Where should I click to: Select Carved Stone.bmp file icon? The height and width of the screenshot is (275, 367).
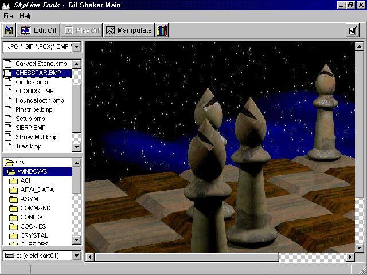[x=9, y=64]
